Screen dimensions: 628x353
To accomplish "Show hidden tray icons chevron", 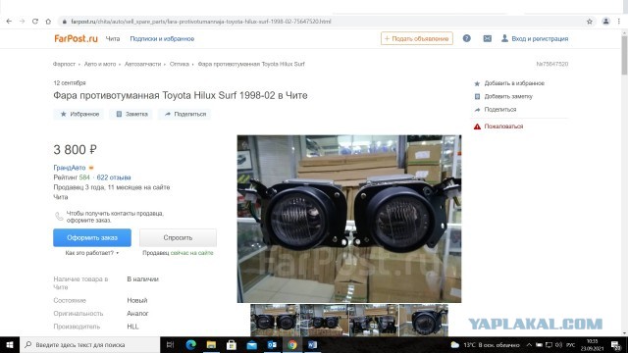I will click(529, 344).
